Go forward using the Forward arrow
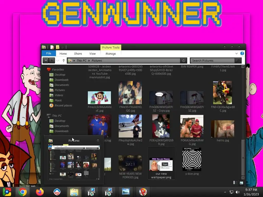 [x=52, y=61]
